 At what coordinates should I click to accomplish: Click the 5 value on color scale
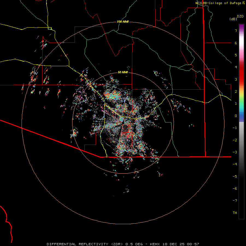point(236,55)
